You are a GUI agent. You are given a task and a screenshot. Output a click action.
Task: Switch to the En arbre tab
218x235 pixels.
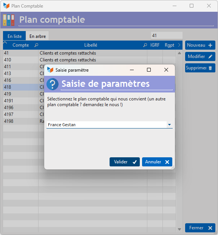click(x=37, y=36)
